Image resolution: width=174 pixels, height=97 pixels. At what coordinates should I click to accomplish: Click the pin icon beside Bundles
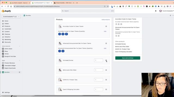click(19, 72)
